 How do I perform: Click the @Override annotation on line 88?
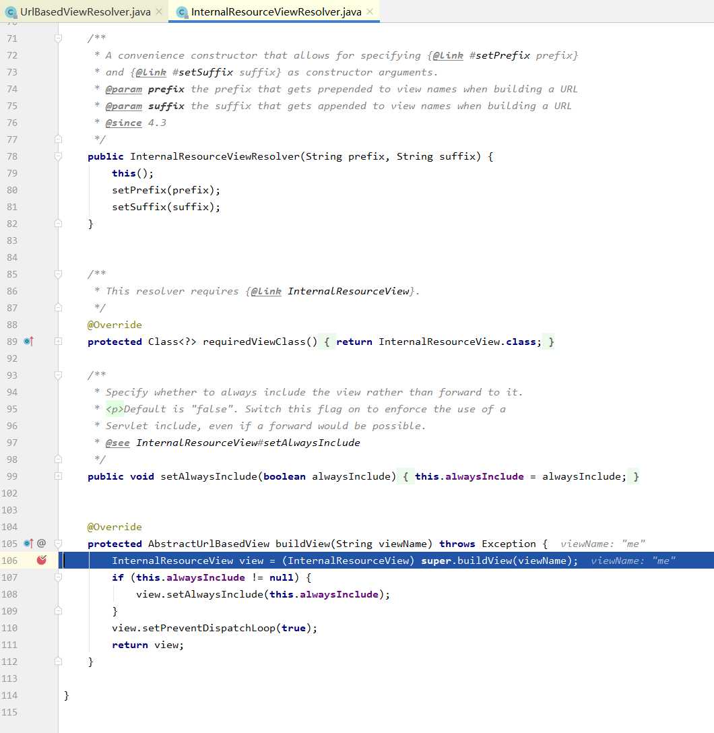(x=115, y=325)
